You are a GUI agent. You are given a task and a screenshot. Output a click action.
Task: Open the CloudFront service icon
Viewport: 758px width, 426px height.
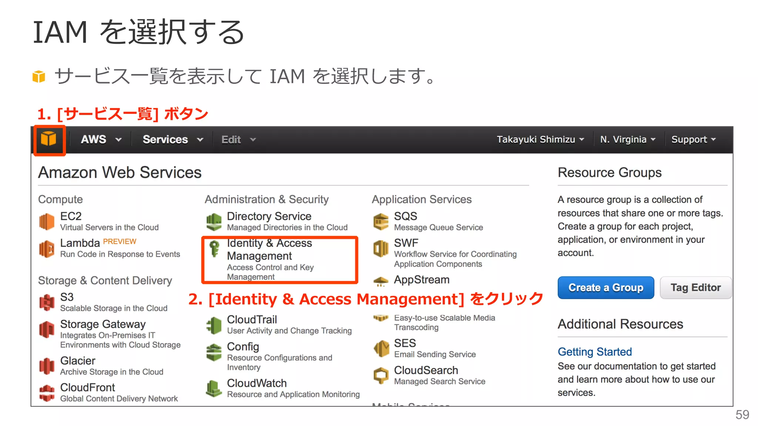47,393
